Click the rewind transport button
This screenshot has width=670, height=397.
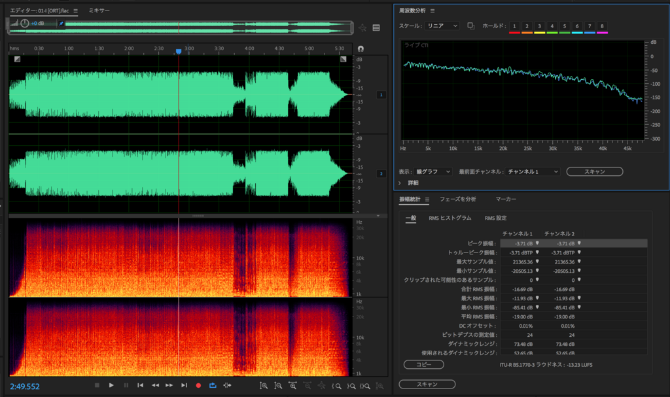pos(155,385)
